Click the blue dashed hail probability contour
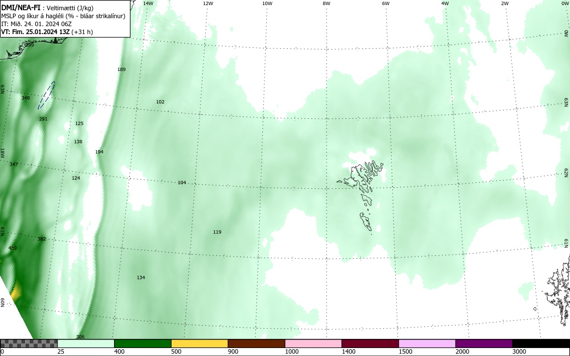Viewport: 570px width, 356px height. [x=47, y=95]
